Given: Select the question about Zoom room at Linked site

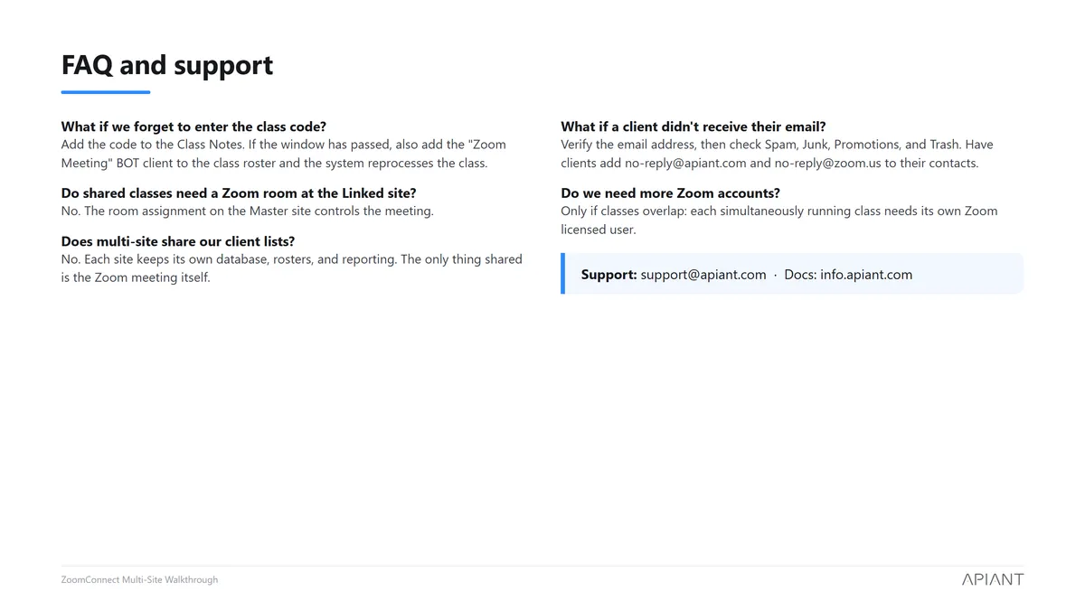Looking at the screenshot, I should coord(239,192).
